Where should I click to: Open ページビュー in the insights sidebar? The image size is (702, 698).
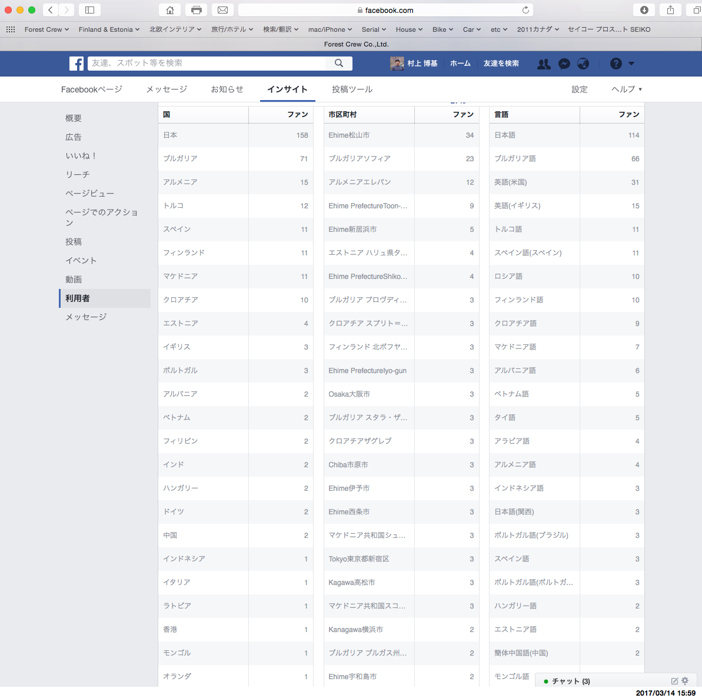pyautogui.click(x=89, y=194)
